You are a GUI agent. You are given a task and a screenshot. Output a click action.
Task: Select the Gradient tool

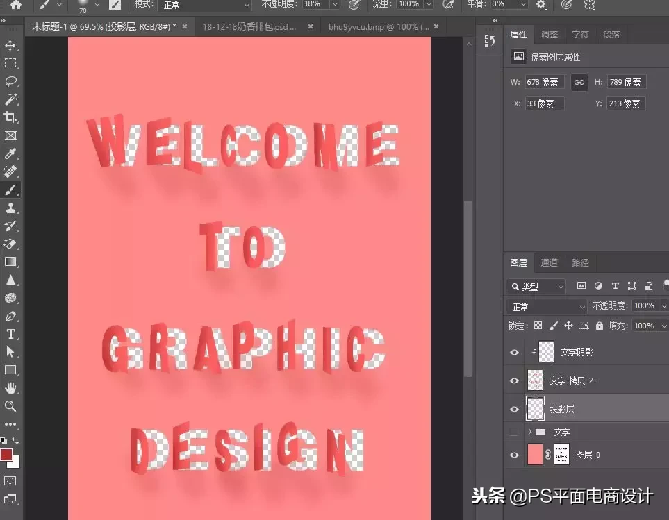(x=10, y=262)
